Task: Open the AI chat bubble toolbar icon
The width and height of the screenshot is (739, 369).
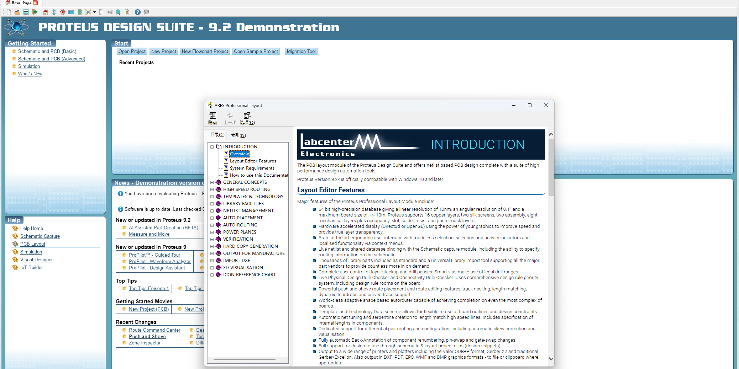Action: point(146,12)
